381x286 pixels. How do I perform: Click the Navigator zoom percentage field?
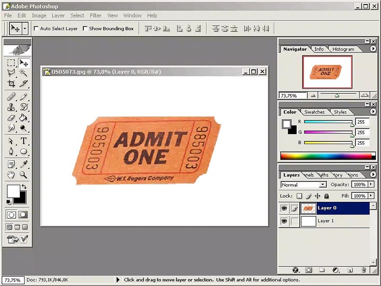coord(293,96)
